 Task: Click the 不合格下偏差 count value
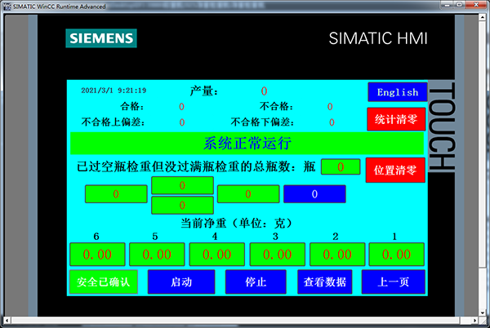[332, 122]
